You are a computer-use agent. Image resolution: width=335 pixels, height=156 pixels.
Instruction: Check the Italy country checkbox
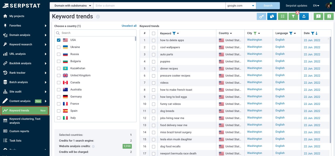pyautogui.click(x=59, y=118)
